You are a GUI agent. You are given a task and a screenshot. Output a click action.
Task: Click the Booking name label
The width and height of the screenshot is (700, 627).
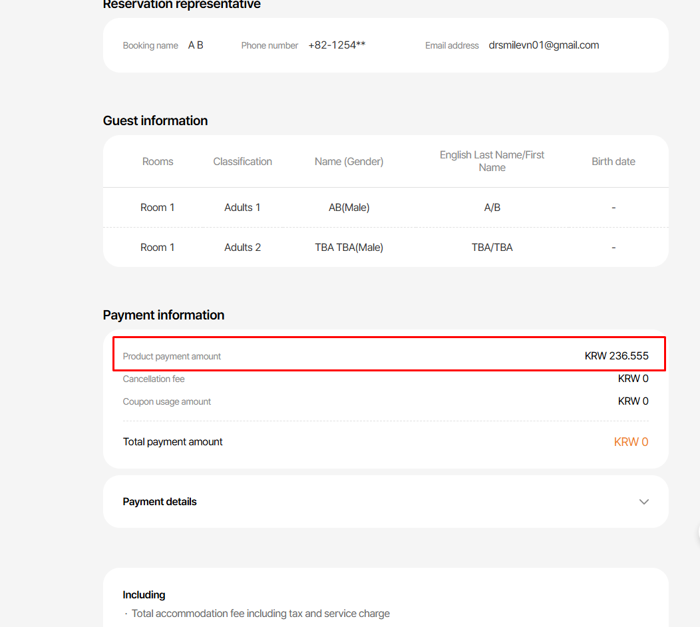(x=150, y=46)
